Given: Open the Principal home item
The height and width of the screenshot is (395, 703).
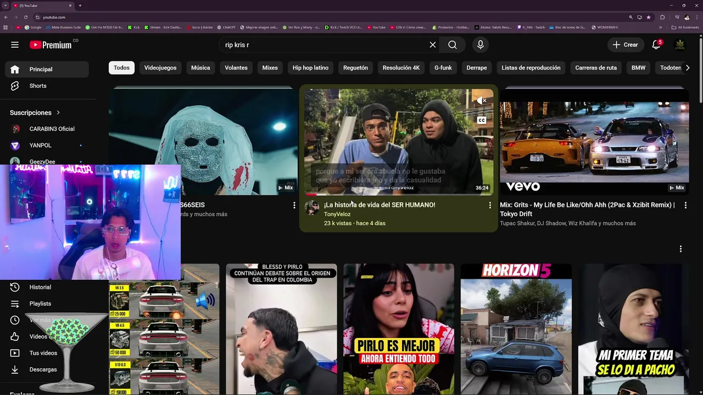Looking at the screenshot, I should (47, 70).
